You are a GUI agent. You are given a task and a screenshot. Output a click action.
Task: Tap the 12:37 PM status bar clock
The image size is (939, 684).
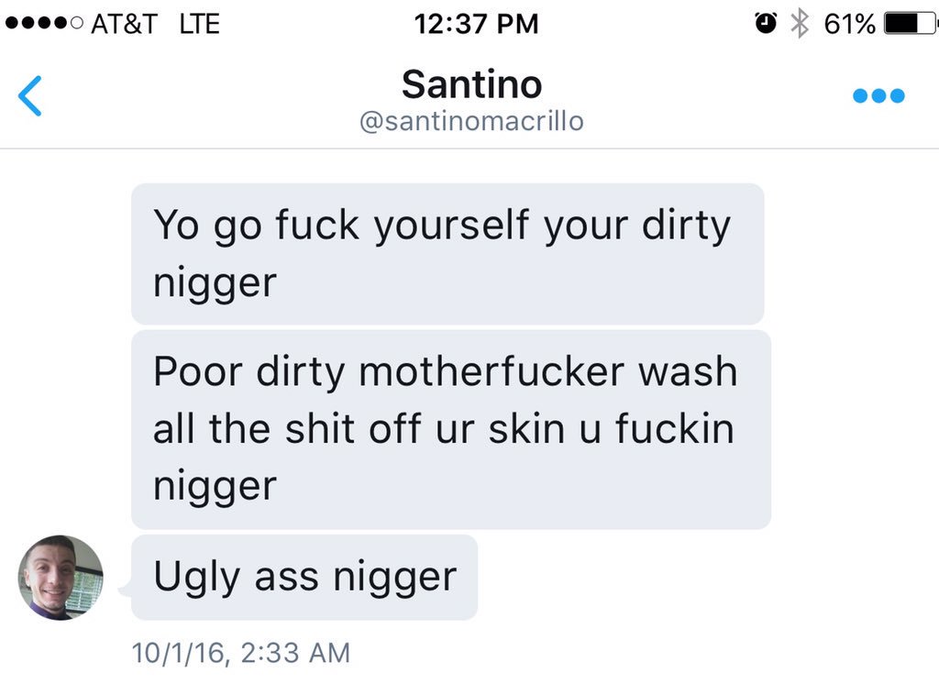pos(476,24)
